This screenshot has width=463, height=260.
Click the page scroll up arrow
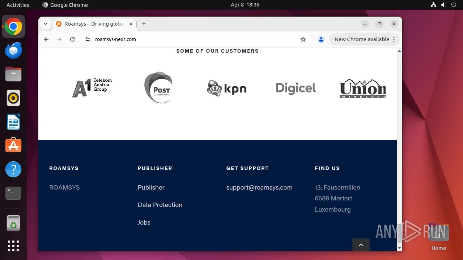tap(399, 51)
